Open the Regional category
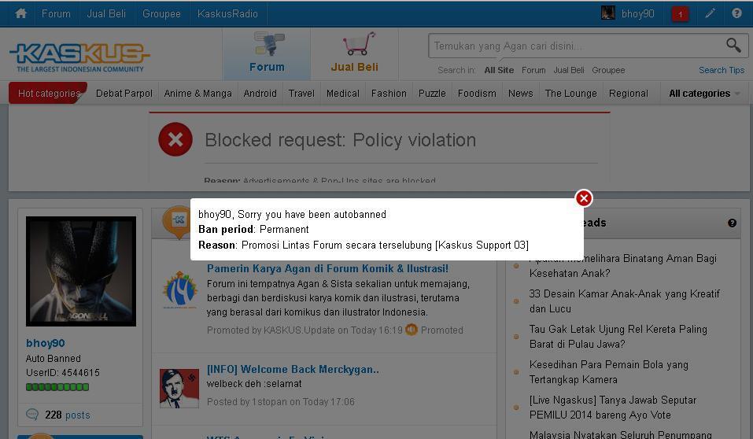This screenshot has width=753, height=439. pos(628,93)
